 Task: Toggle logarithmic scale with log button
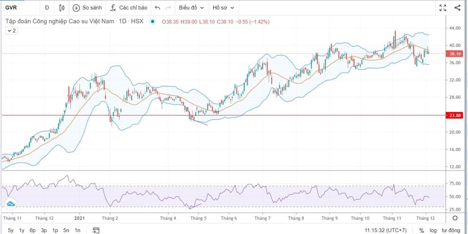(433, 231)
